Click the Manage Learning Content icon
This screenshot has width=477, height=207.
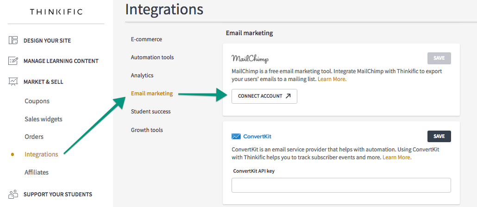pos(13,61)
